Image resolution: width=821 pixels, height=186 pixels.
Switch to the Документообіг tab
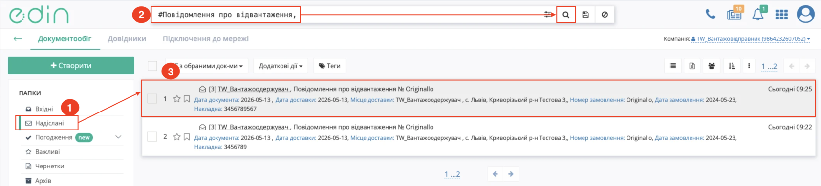pos(65,38)
